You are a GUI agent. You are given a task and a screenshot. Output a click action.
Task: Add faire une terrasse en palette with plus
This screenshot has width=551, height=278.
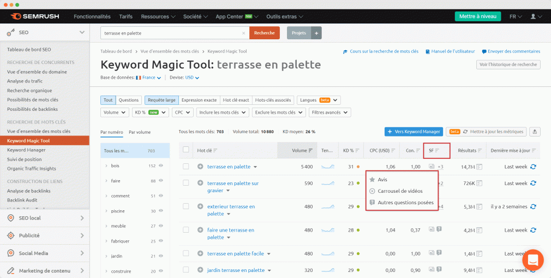click(200, 230)
